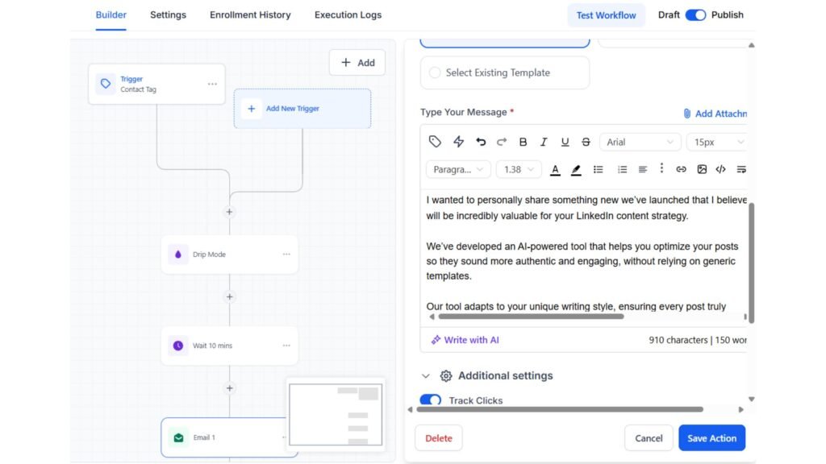Screen dimensions: 826x464
Task: Click the Save Action button
Action: [x=711, y=437]
